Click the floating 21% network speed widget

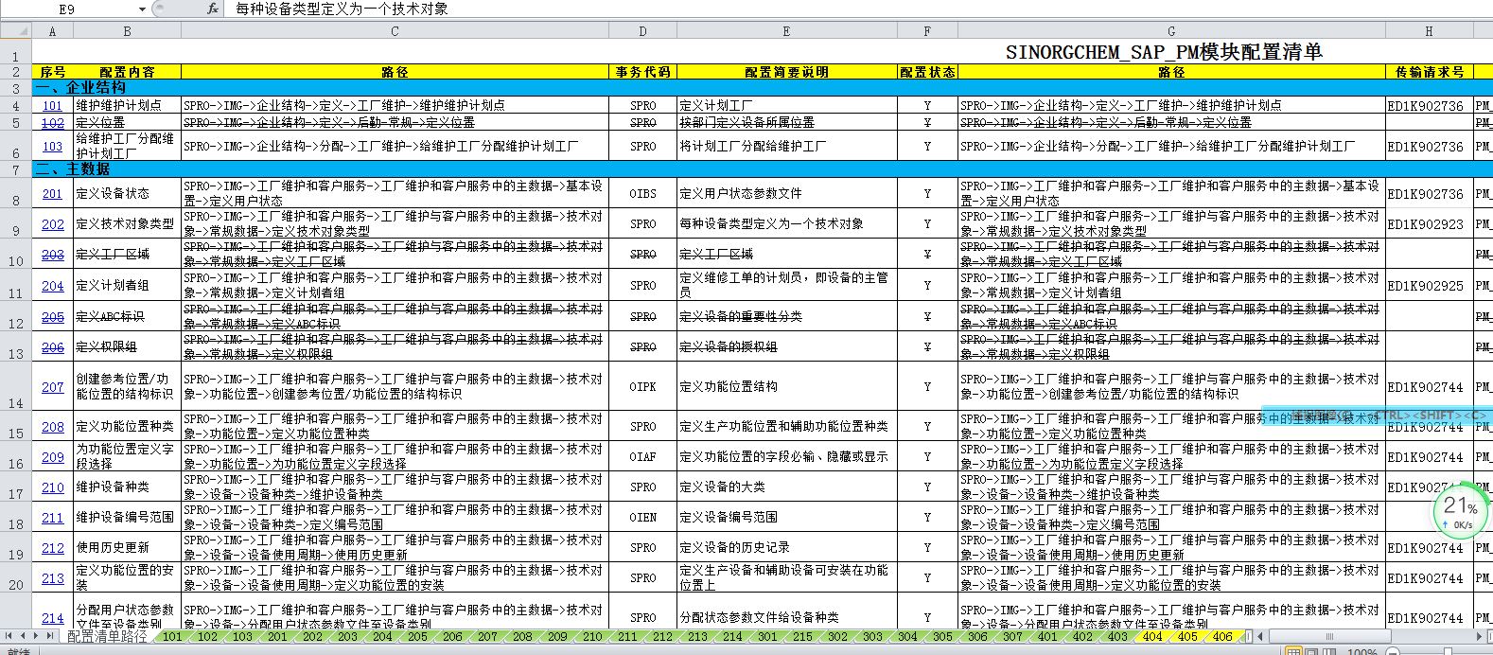point(1460,511)
